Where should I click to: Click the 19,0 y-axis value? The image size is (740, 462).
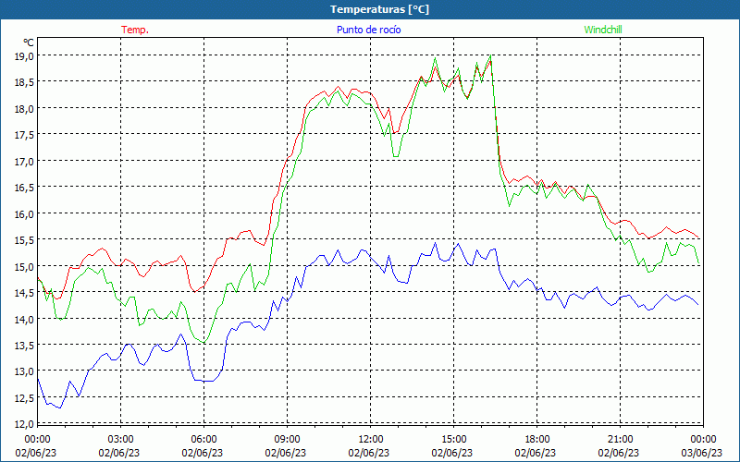coord(25,56)
